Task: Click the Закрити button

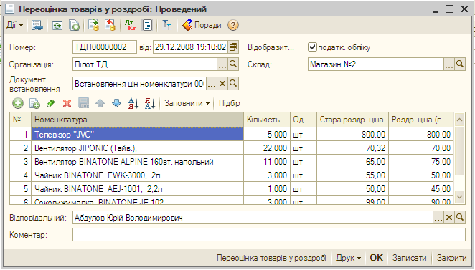Action: [451, 258]
